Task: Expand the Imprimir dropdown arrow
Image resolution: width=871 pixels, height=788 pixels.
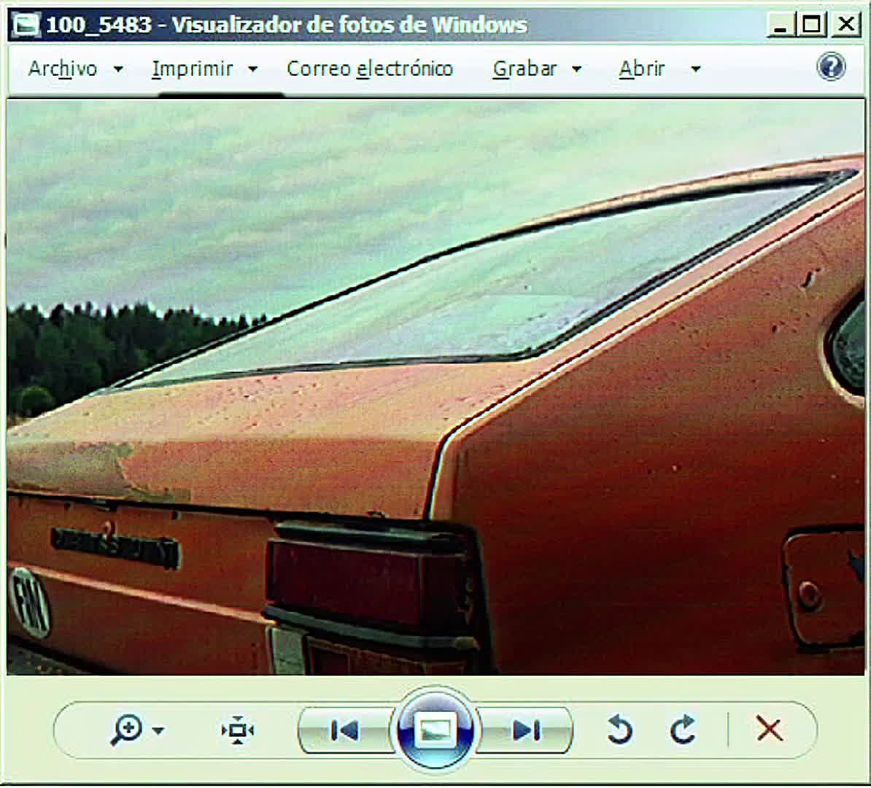Action: 252,69
